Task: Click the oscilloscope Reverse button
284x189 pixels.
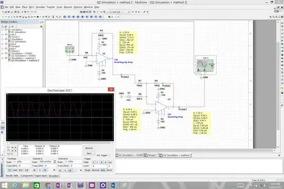Action: tap(89, 148)
